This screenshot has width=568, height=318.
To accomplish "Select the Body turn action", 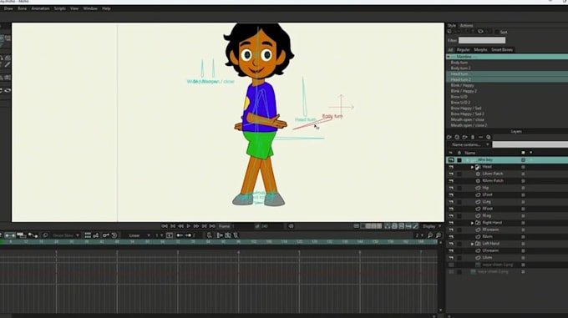I will [x=459, y=63].
